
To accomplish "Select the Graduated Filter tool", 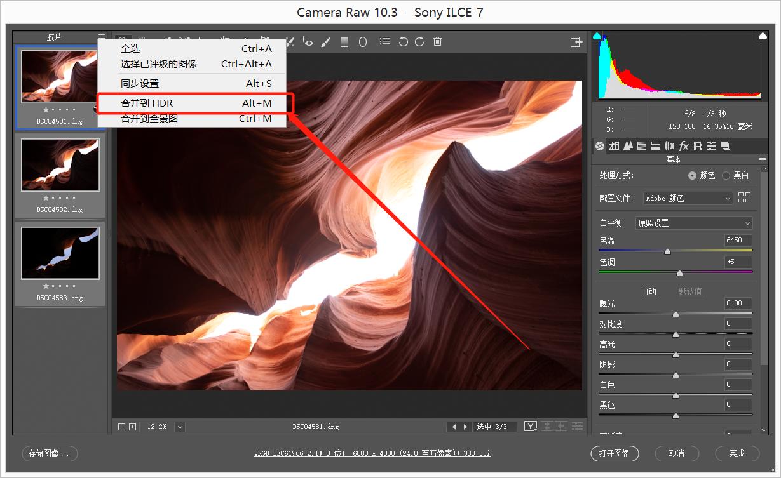I will click(345, 42).
